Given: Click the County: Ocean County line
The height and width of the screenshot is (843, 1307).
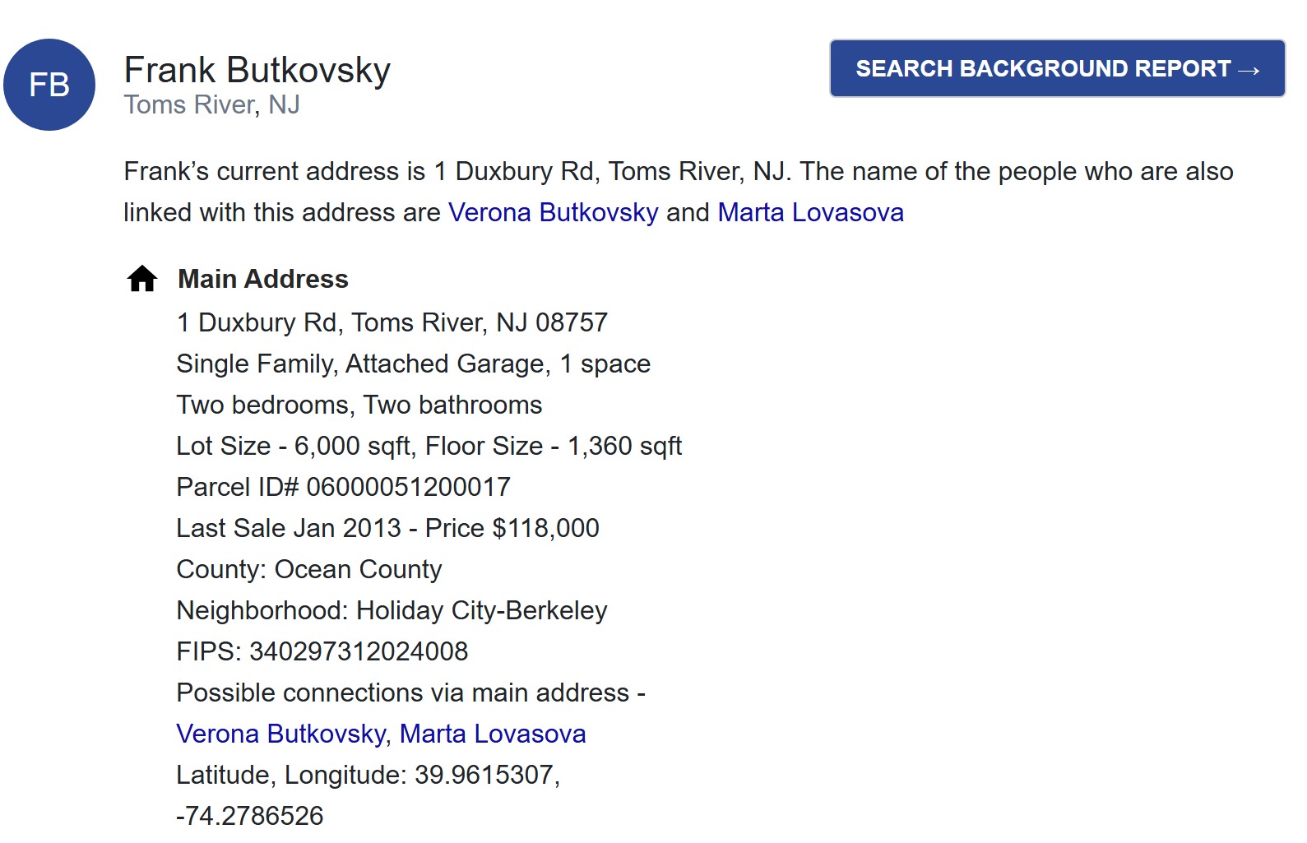Looking at the screenshot, I should click(309, 569).
